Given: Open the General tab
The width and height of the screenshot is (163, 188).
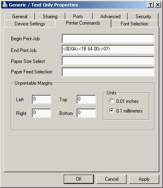Looking at the screenshot, I should point(20,17).
